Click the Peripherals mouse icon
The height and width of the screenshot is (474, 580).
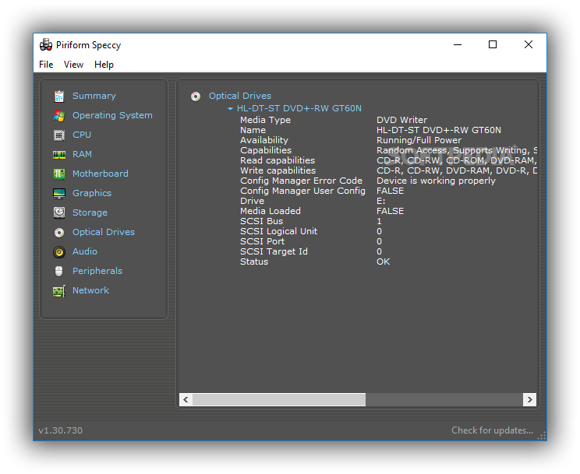point(59,271)
